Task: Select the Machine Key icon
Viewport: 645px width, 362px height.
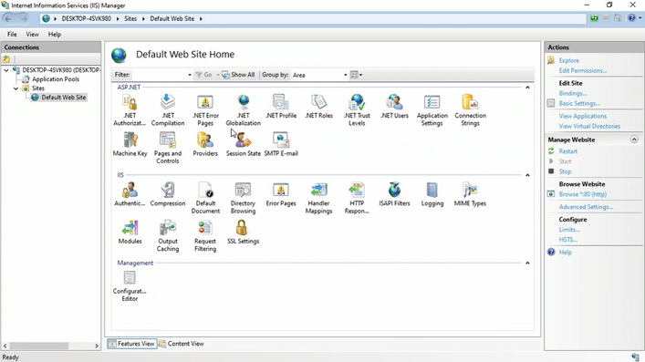Action: click(130, 144)
